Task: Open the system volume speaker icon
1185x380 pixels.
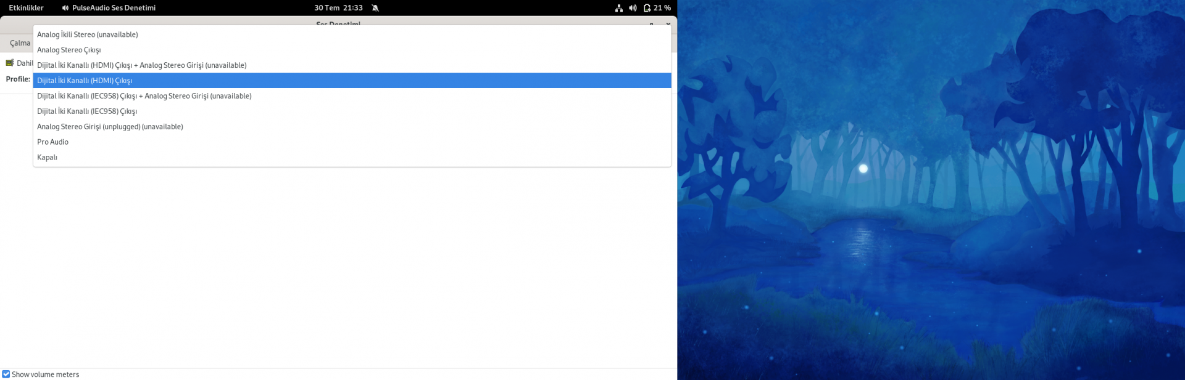Action: click(x=633, y=8)
